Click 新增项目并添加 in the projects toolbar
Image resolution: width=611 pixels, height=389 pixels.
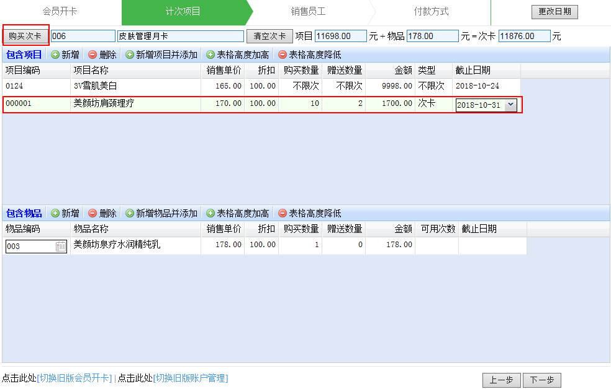click(130, 55)
